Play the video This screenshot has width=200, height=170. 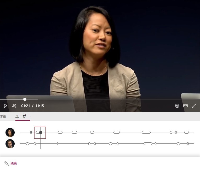(5, 106)
